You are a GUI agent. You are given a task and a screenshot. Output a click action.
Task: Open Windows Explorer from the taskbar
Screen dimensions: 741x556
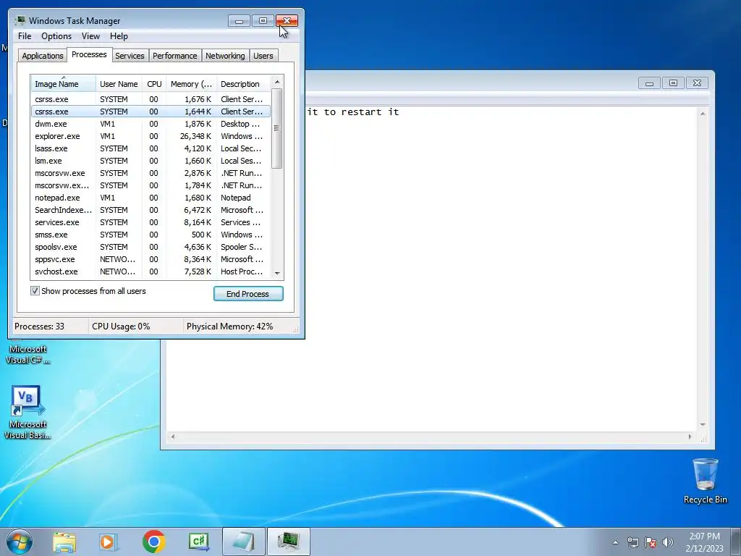[x=64, y=542]
